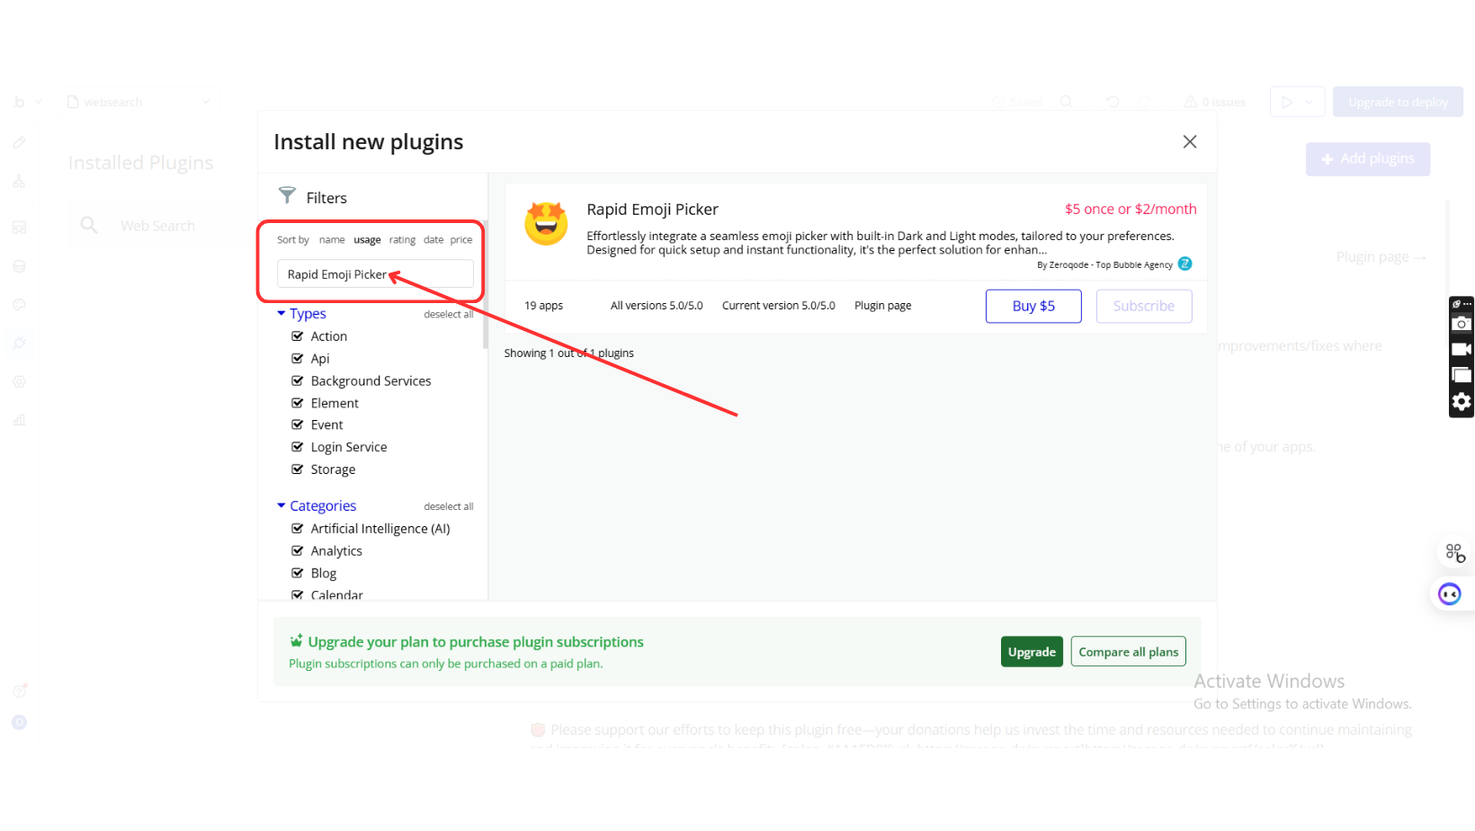Screen dimensions: 1475x831
Task: Sort plugins by price
Action: click(x=461, y=240)
